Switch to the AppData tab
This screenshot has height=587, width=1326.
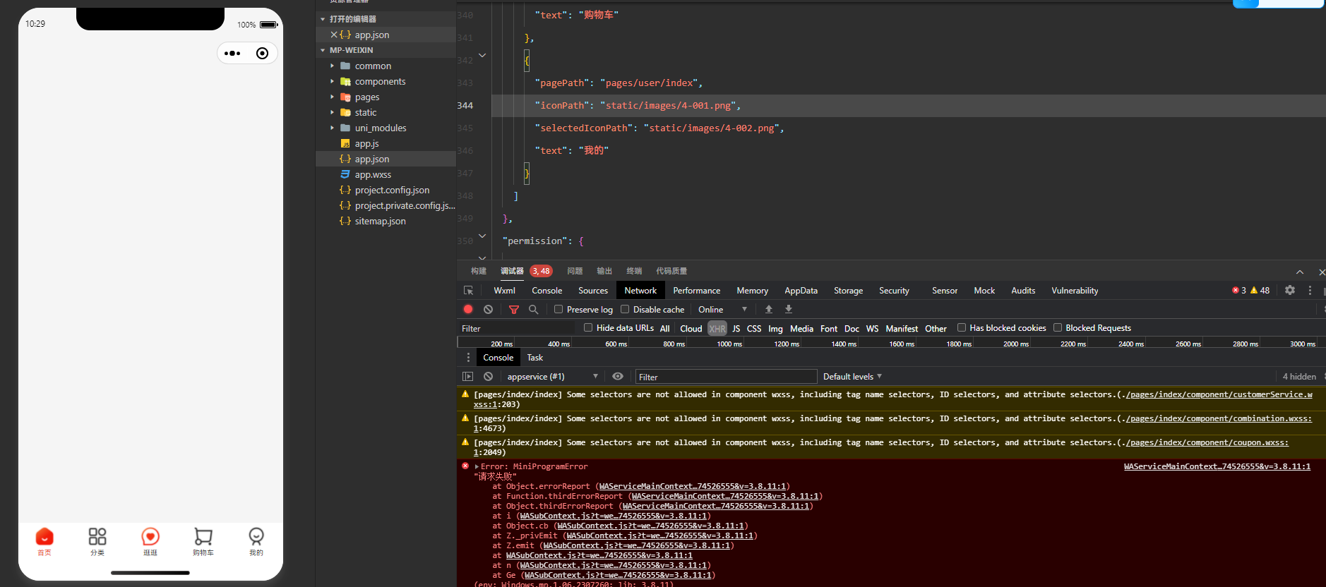801,291
